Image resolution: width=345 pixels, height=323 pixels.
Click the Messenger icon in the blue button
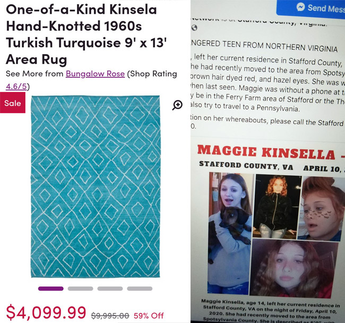point(300,7)
